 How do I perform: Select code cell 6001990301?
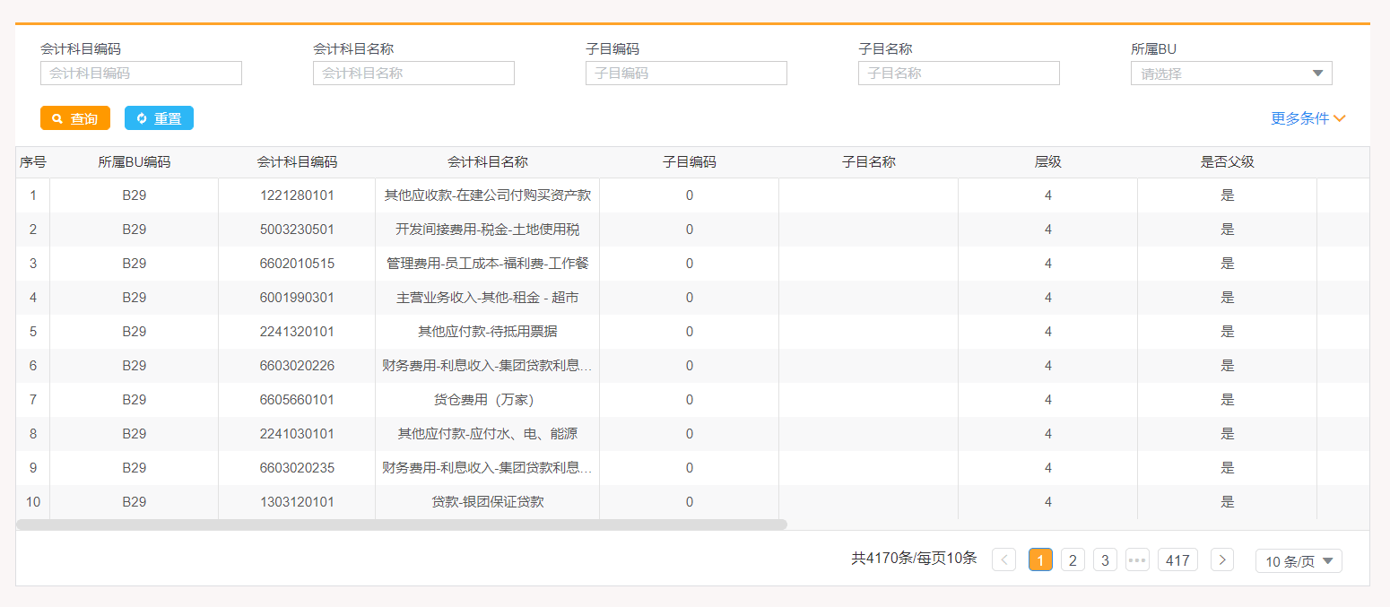[x=297, y=298]
